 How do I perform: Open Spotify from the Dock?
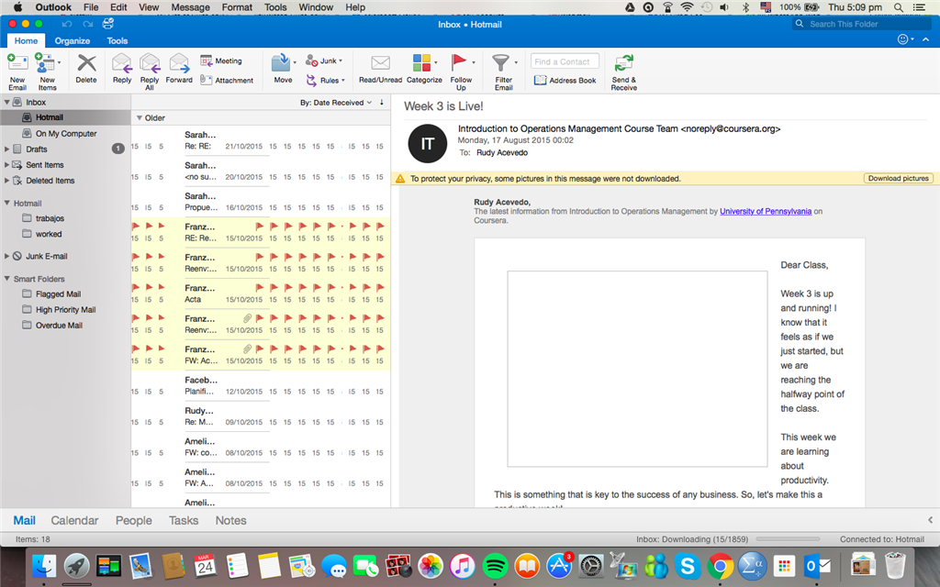point(495,566)
